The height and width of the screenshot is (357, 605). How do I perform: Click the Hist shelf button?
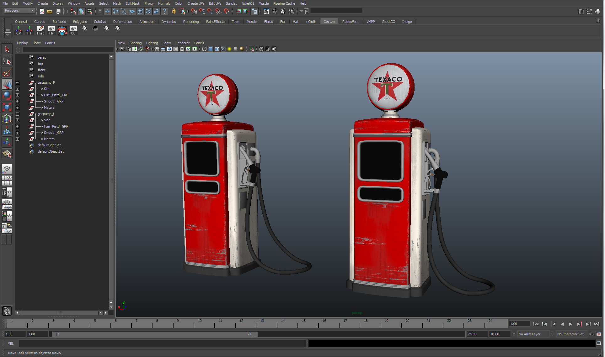pos(40,30)
